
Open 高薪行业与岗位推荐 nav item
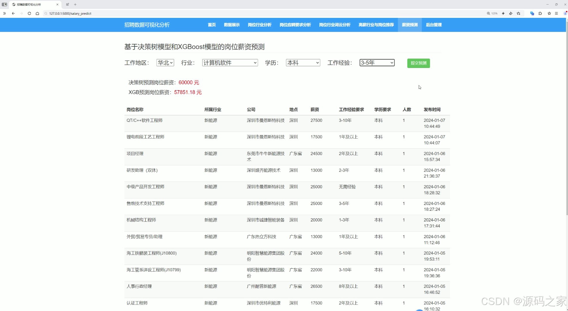(x=376, y=25)
